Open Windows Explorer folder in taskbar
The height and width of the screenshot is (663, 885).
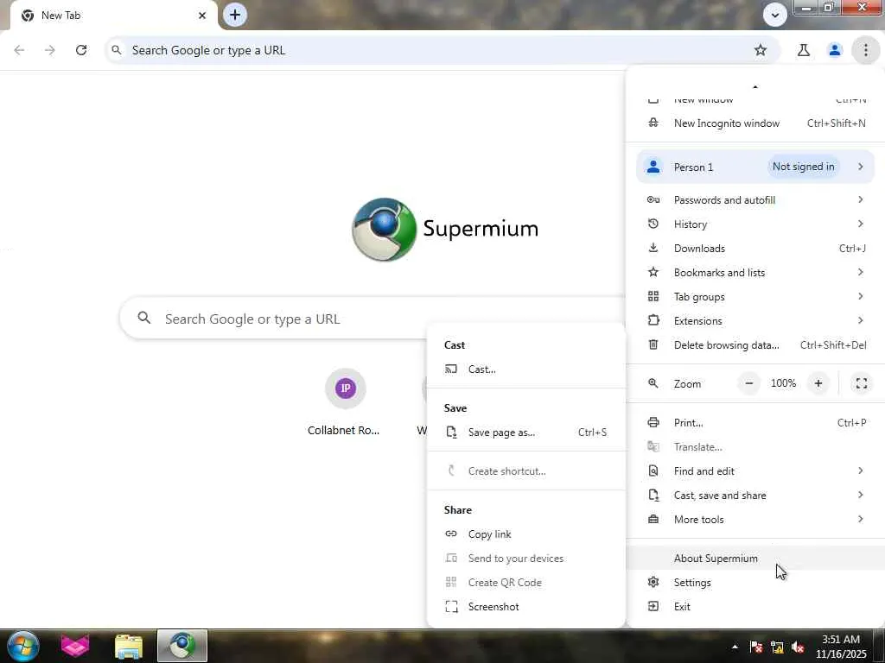tap(129, 646)
